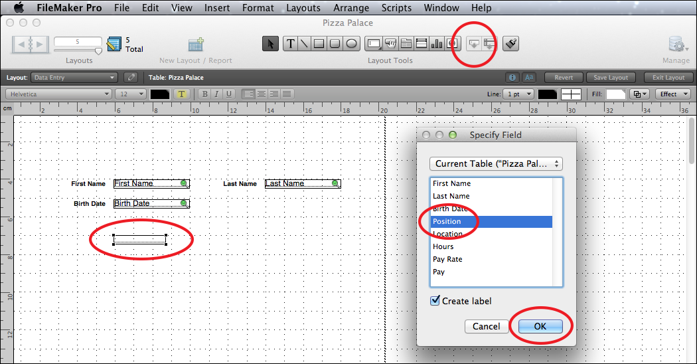The height and width of the screenshot is (364, 697).
Task: Open the Apple menu
Action: click(19, 7)
